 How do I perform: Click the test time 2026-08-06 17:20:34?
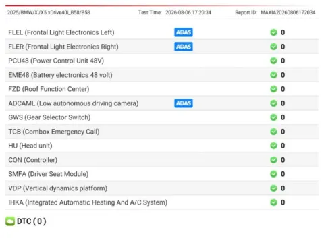[188, 12]
